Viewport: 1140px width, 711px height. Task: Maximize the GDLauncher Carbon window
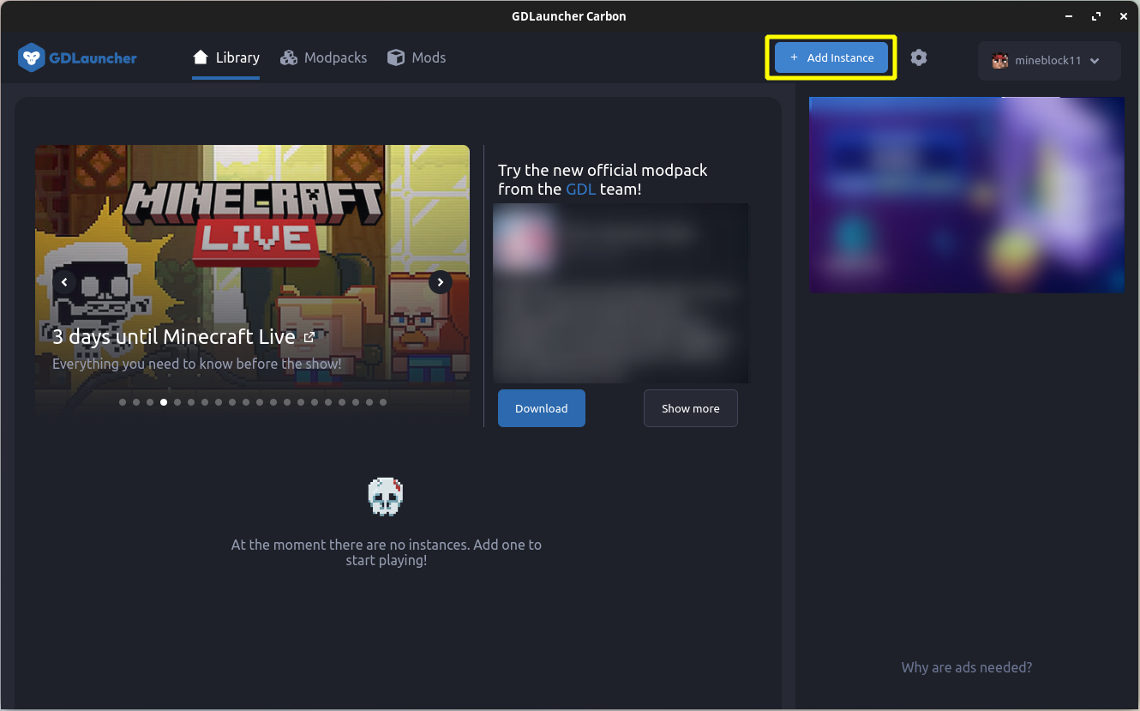coord(1096,16)
